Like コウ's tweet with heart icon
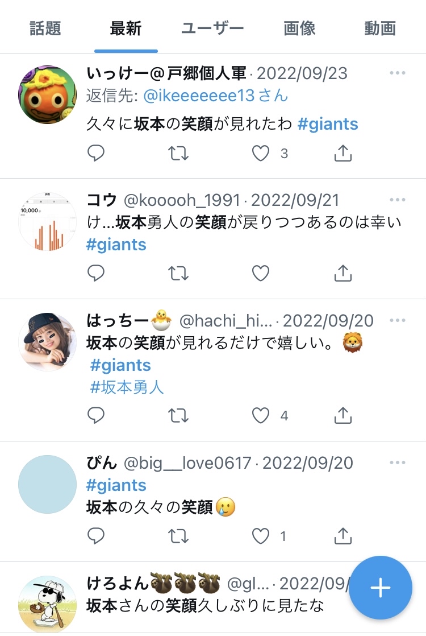This screenshot has height=636, width=426. click(x=261, y=274)
